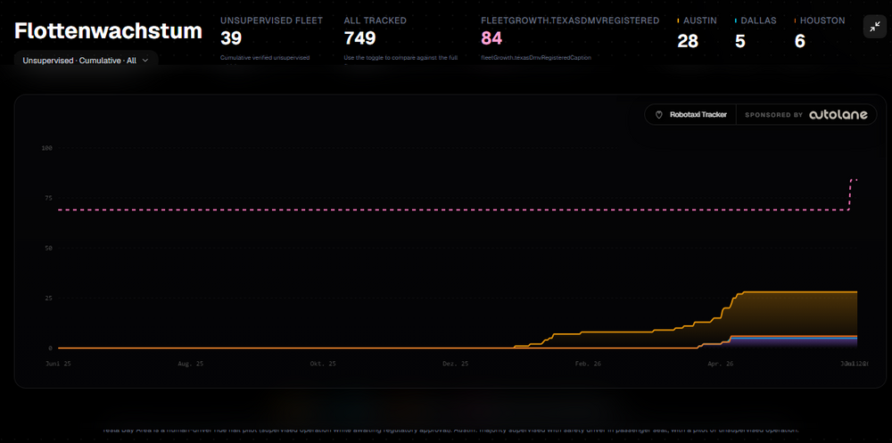Filter by Austin count 28

[688, 41]
